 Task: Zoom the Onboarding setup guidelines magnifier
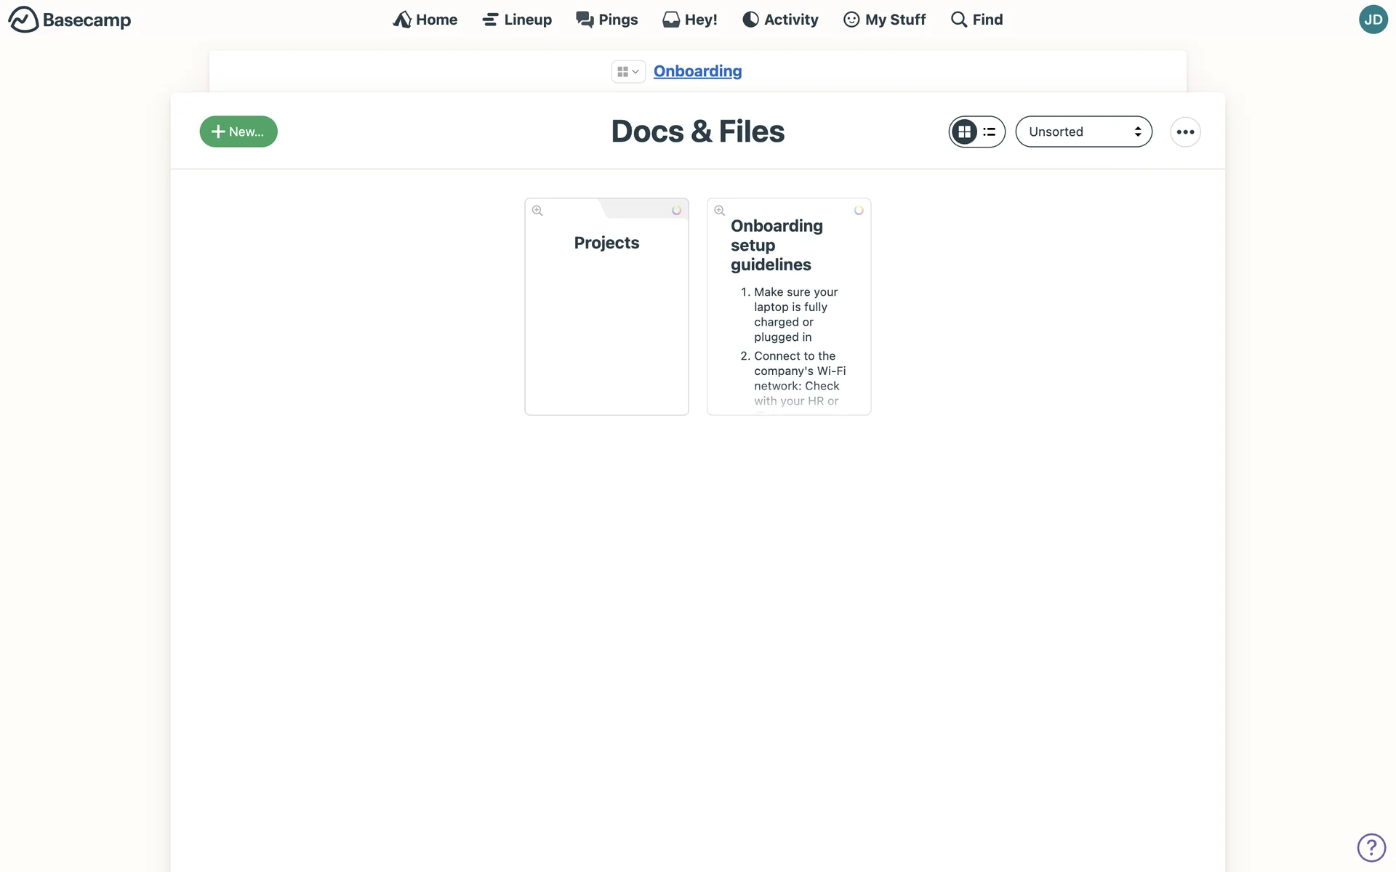click(x=720, y=211)
